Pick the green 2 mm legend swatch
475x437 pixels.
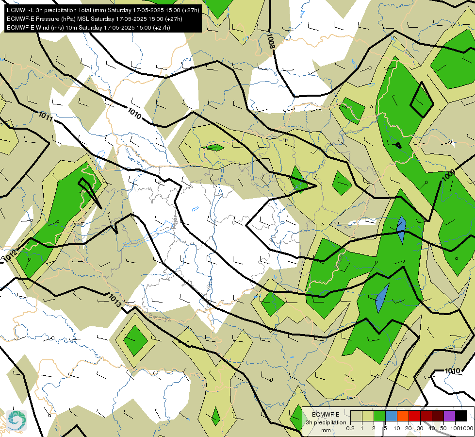[x=379, y=416]
